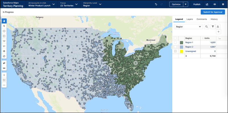Switch to the Layers tab
This screenshot has height=113, width=228.
coord(190,19)
